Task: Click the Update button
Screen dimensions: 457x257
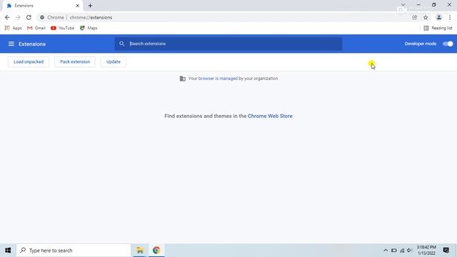Action: (x=114, y=62)
